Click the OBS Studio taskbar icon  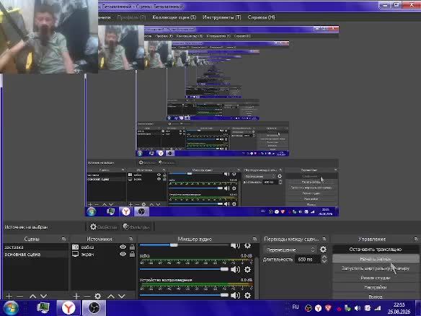(x=94, y=308)
